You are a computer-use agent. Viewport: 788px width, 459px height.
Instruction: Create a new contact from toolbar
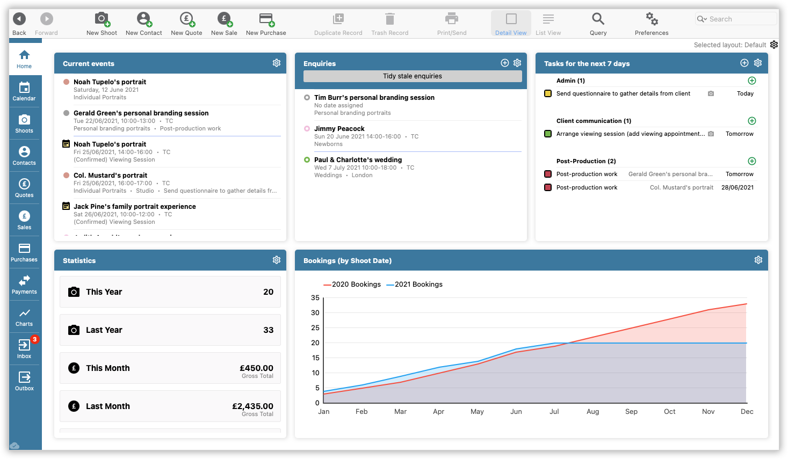(143, 19)
